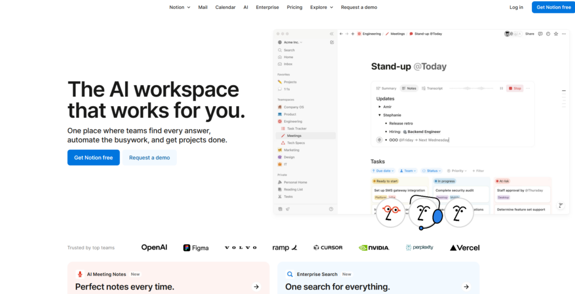Click the Log in link
Screen dimensions: 575x294
coord(516,7)
